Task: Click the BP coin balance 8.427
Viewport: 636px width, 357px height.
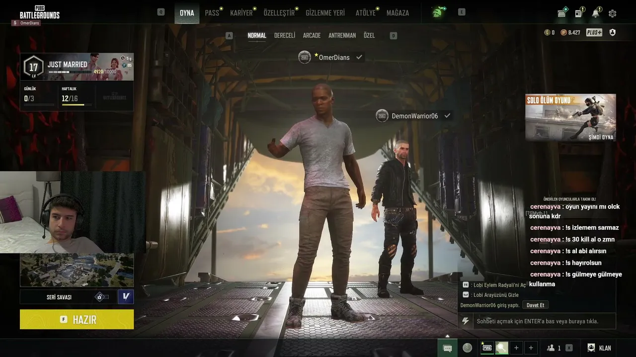Action: (x=570, y=33)
